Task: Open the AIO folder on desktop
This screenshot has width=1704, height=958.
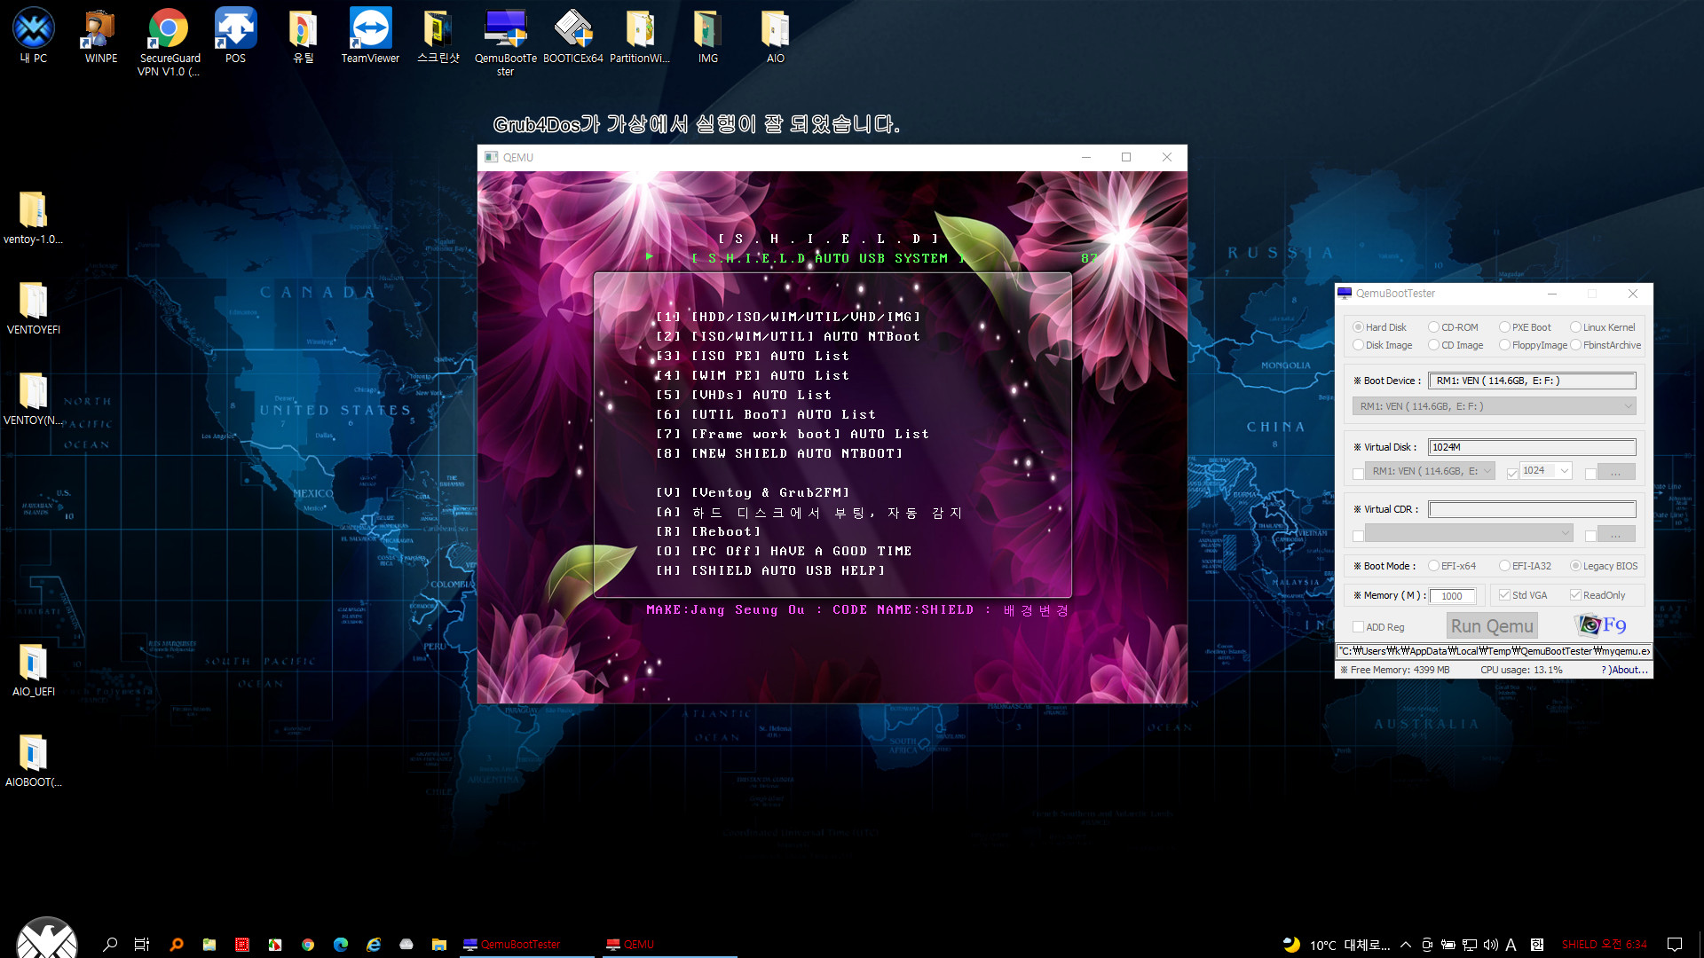Action: coord(775,36)
